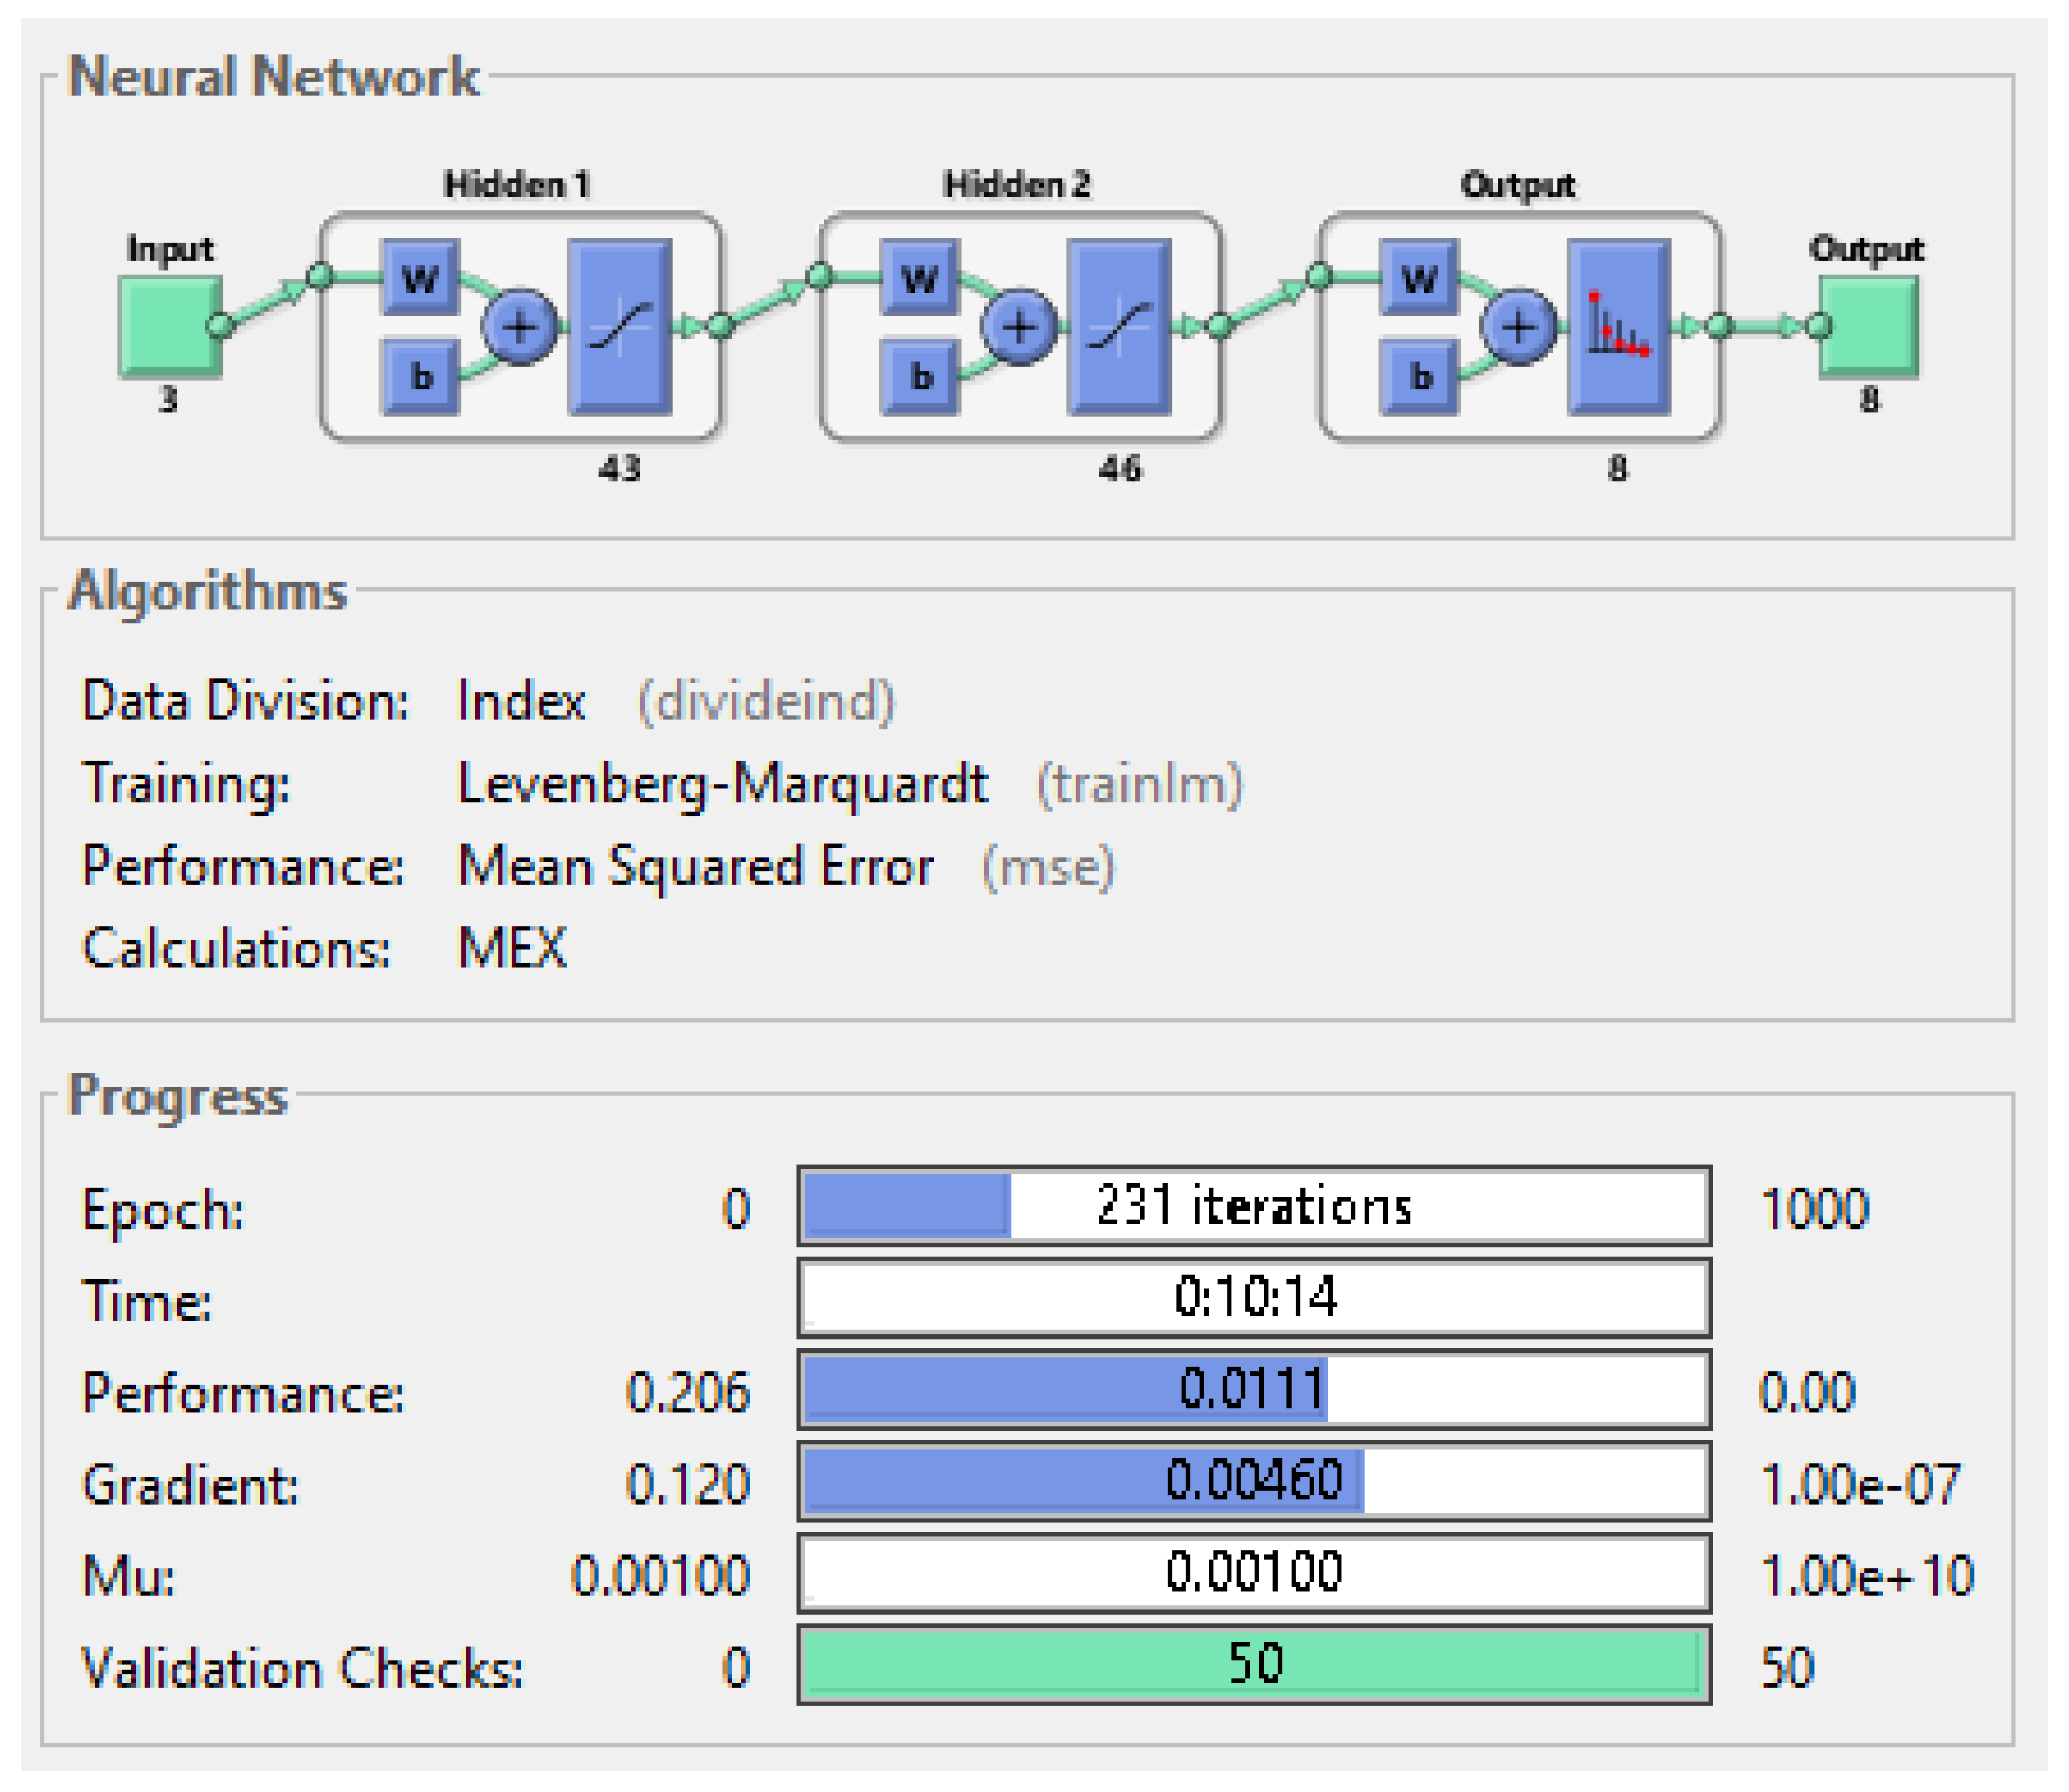Select Hidden 2 weight W block
Image resolution: width=2069 pixels, height=1792 pixels.
point(919,277)
